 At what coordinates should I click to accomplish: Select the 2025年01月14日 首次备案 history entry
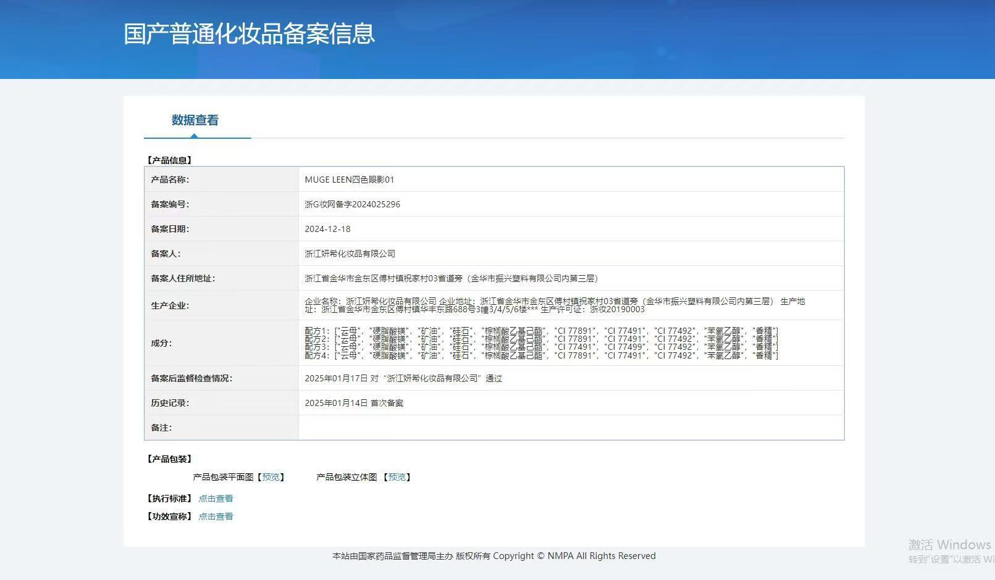[x=354, y=403]
